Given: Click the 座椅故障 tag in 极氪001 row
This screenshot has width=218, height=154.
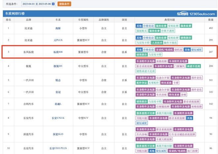Looking at the screenshot, I should [x=161, y=61].
